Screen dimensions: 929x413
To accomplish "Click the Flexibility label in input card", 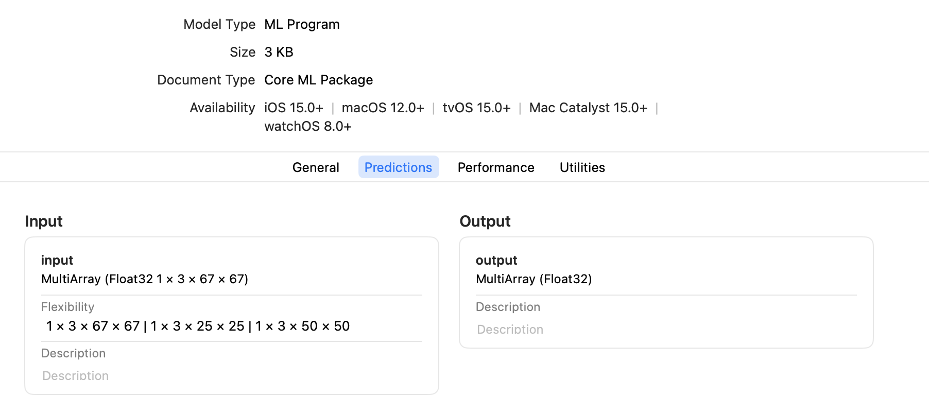I will tap(68, 307).
